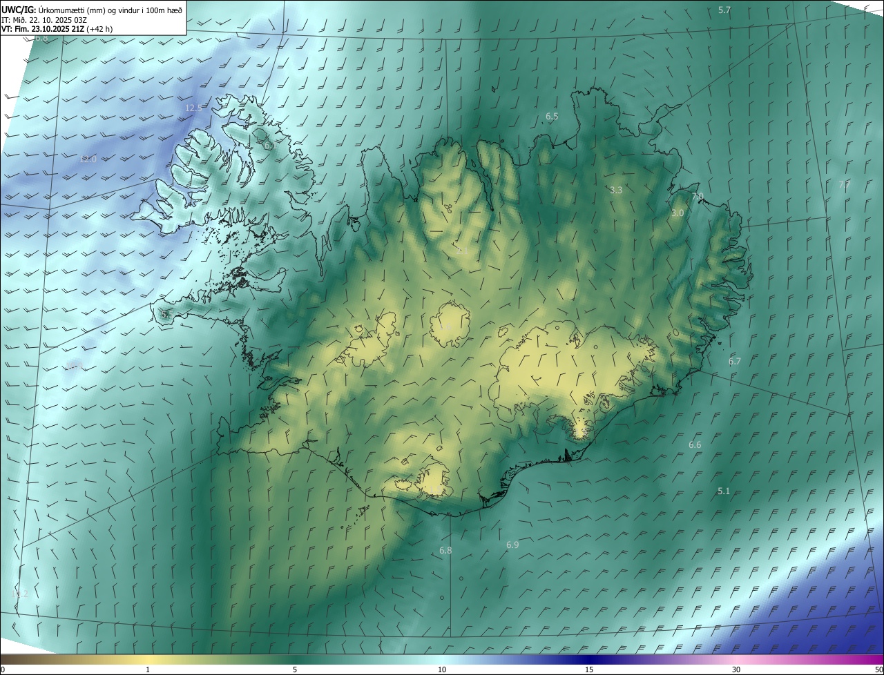
Task: Click the 3.0 value label on the map
Action: [678, 213]
